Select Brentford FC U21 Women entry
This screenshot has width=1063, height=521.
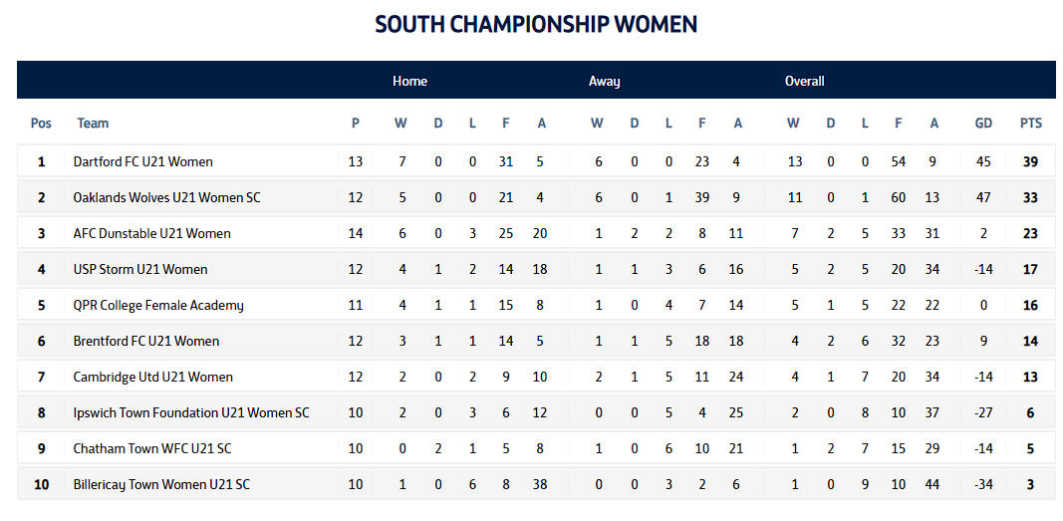(x=145, y=341)
